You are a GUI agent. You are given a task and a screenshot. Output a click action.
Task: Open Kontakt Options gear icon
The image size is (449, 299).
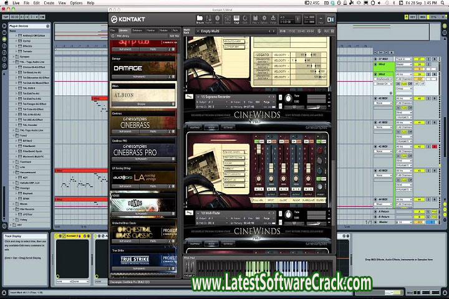(264, 19)
